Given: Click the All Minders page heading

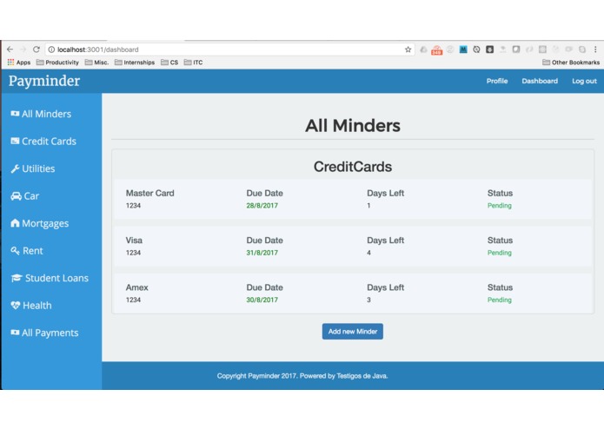Looking at the screenshot, I should tap(353, 125).
